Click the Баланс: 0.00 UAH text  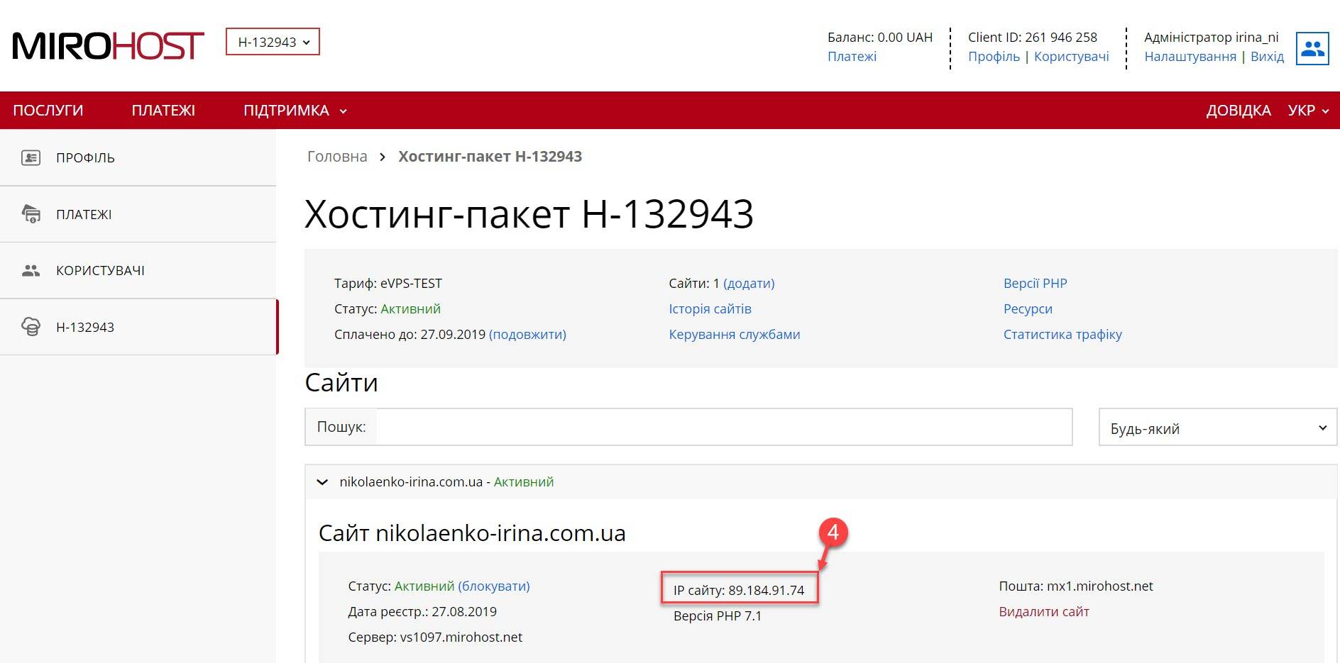[880, 38]
